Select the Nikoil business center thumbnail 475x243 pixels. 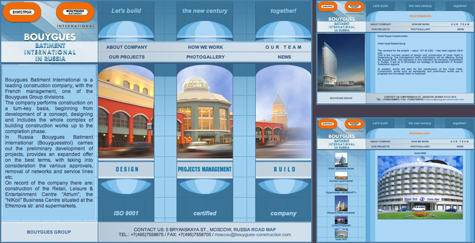pos(340,159)
